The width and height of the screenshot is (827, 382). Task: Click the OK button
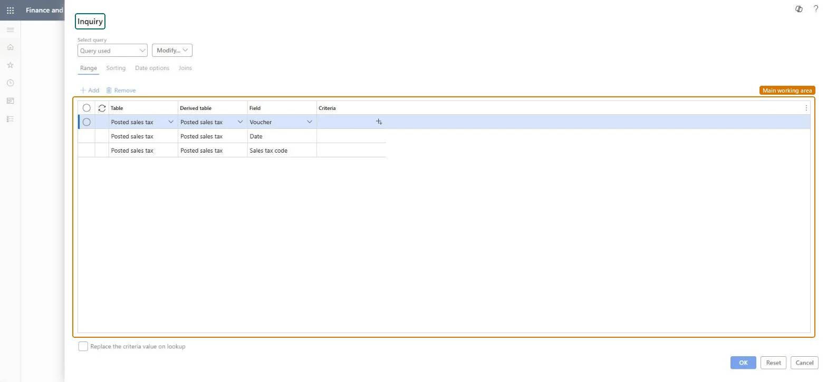click(743, 363)
